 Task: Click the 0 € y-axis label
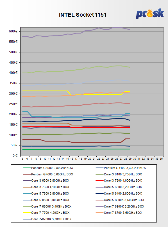pyautogui.click(x=15, y=156)
